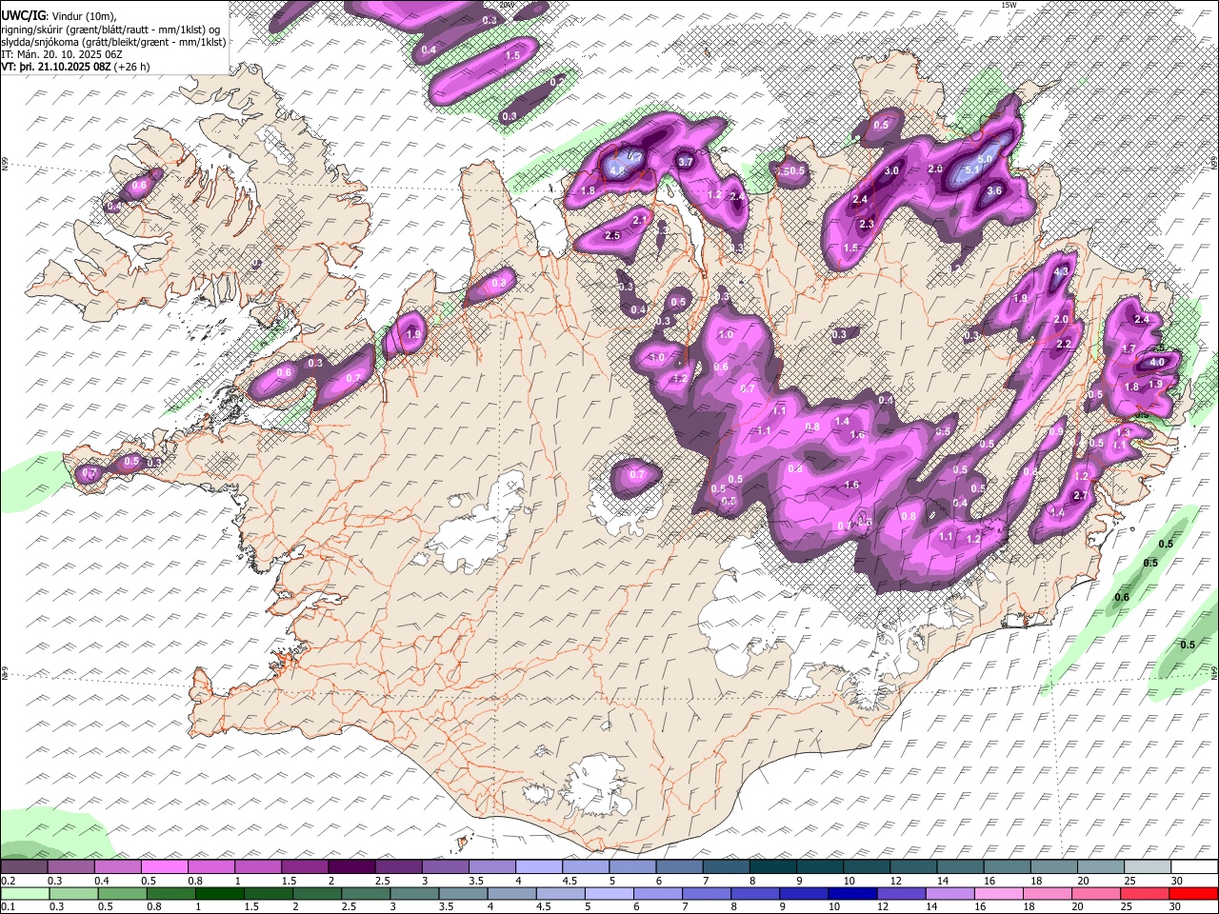
Task: Select the 0.5–0.8 green swatch in lower legend
Action: tap(123, 893)
